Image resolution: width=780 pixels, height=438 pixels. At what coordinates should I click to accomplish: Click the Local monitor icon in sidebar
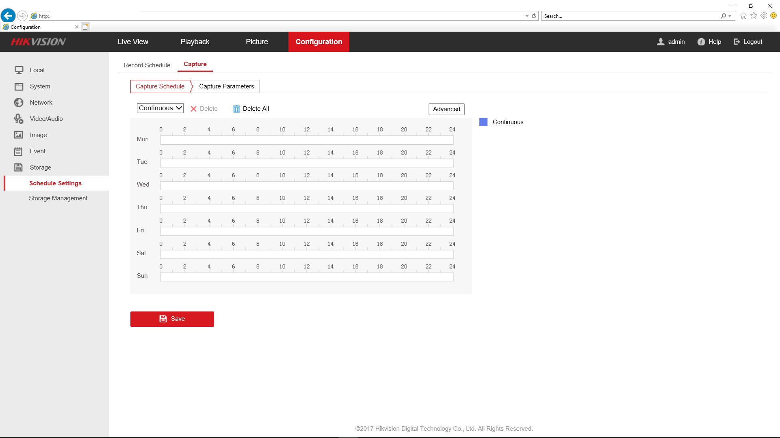coord(19,70)
